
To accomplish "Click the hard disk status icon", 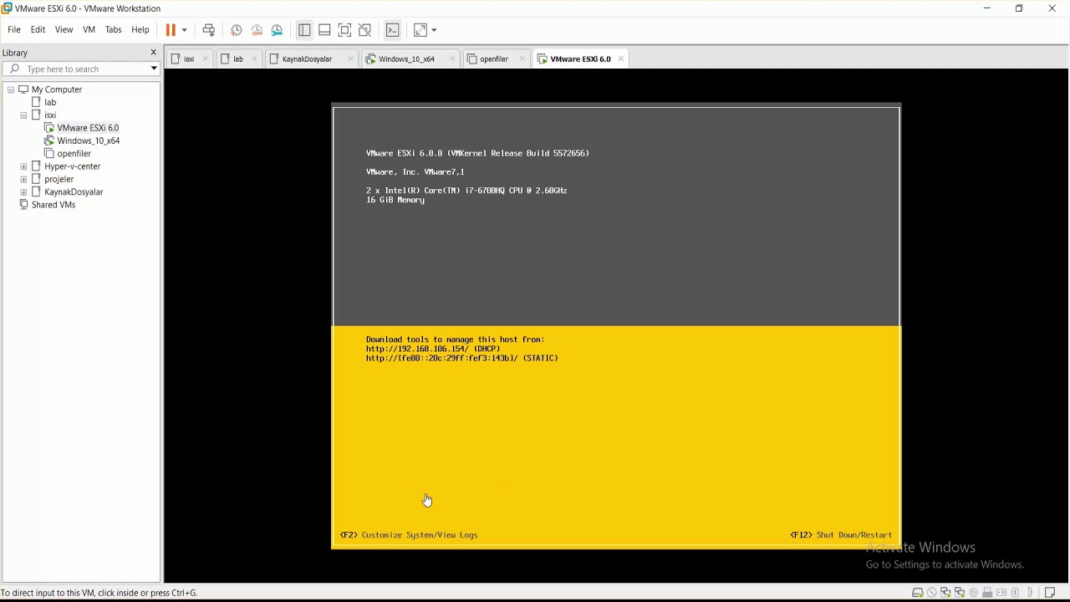I will coord(917,593).
